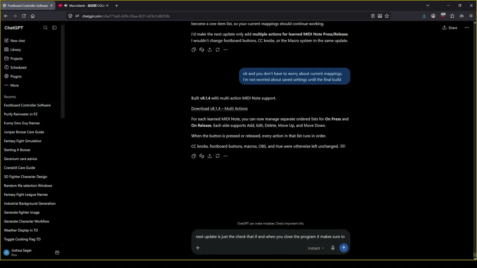Open Generate Character Workflow chat
Image resolution: width=477 pixels, height=268 pixels.
26,221
